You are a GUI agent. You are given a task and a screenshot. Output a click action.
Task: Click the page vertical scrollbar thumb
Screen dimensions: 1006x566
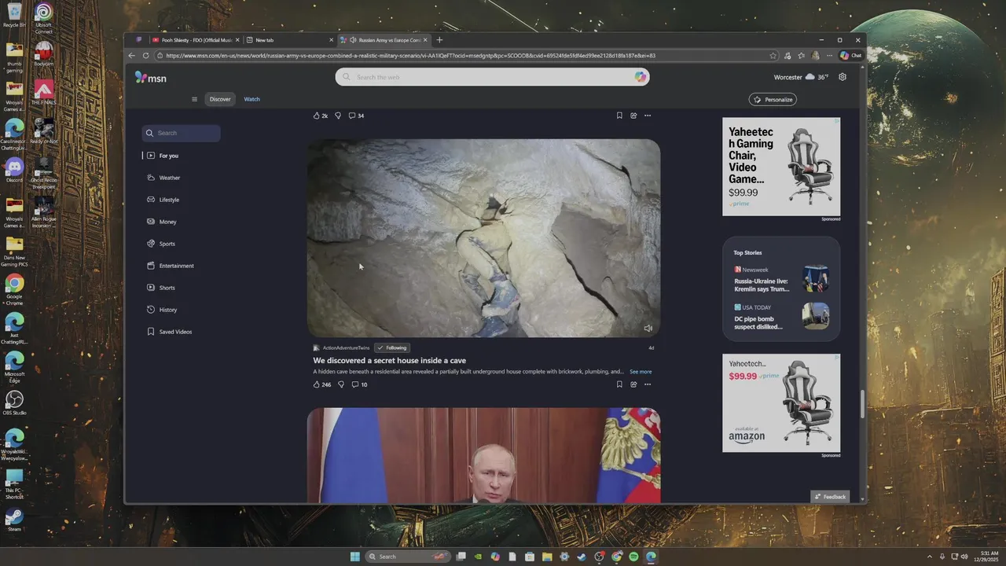click(862, 404)
